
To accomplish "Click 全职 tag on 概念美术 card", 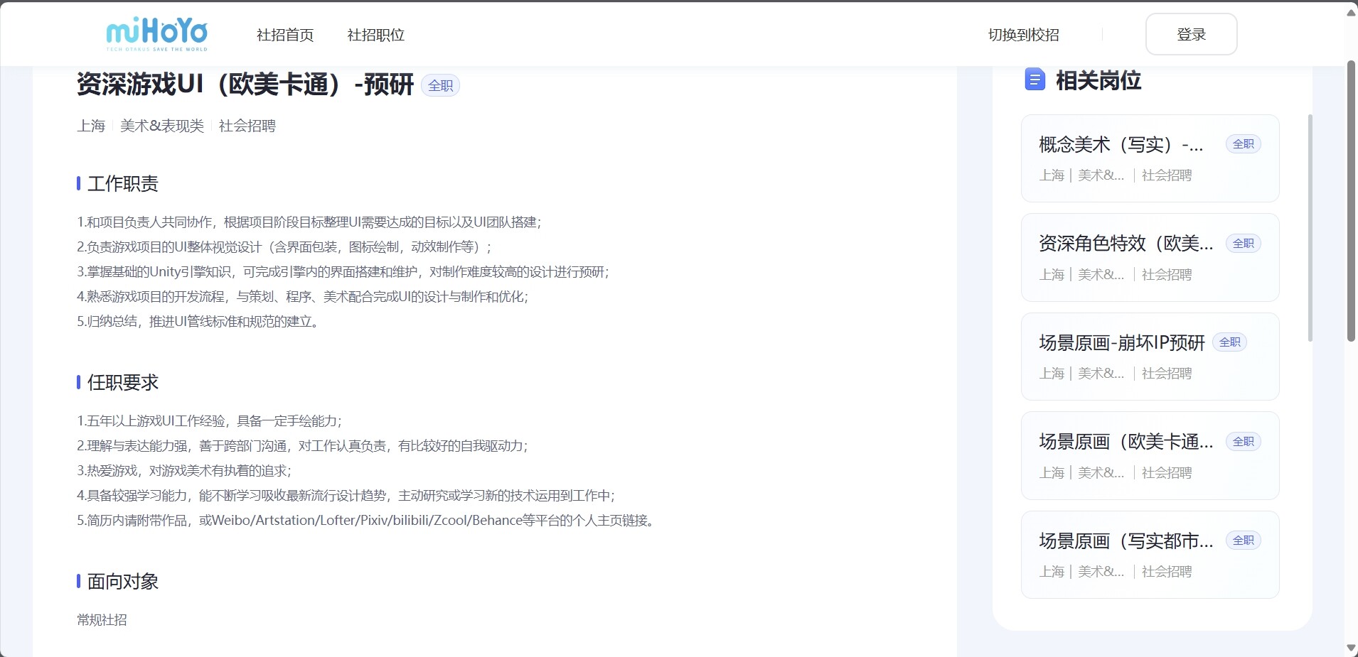I will (x=1243, y=144).
